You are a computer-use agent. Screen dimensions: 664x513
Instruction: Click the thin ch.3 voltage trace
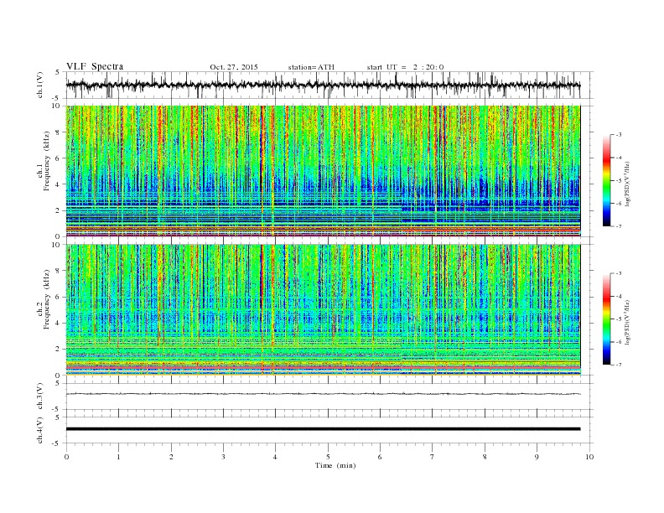tap(323, 394)
